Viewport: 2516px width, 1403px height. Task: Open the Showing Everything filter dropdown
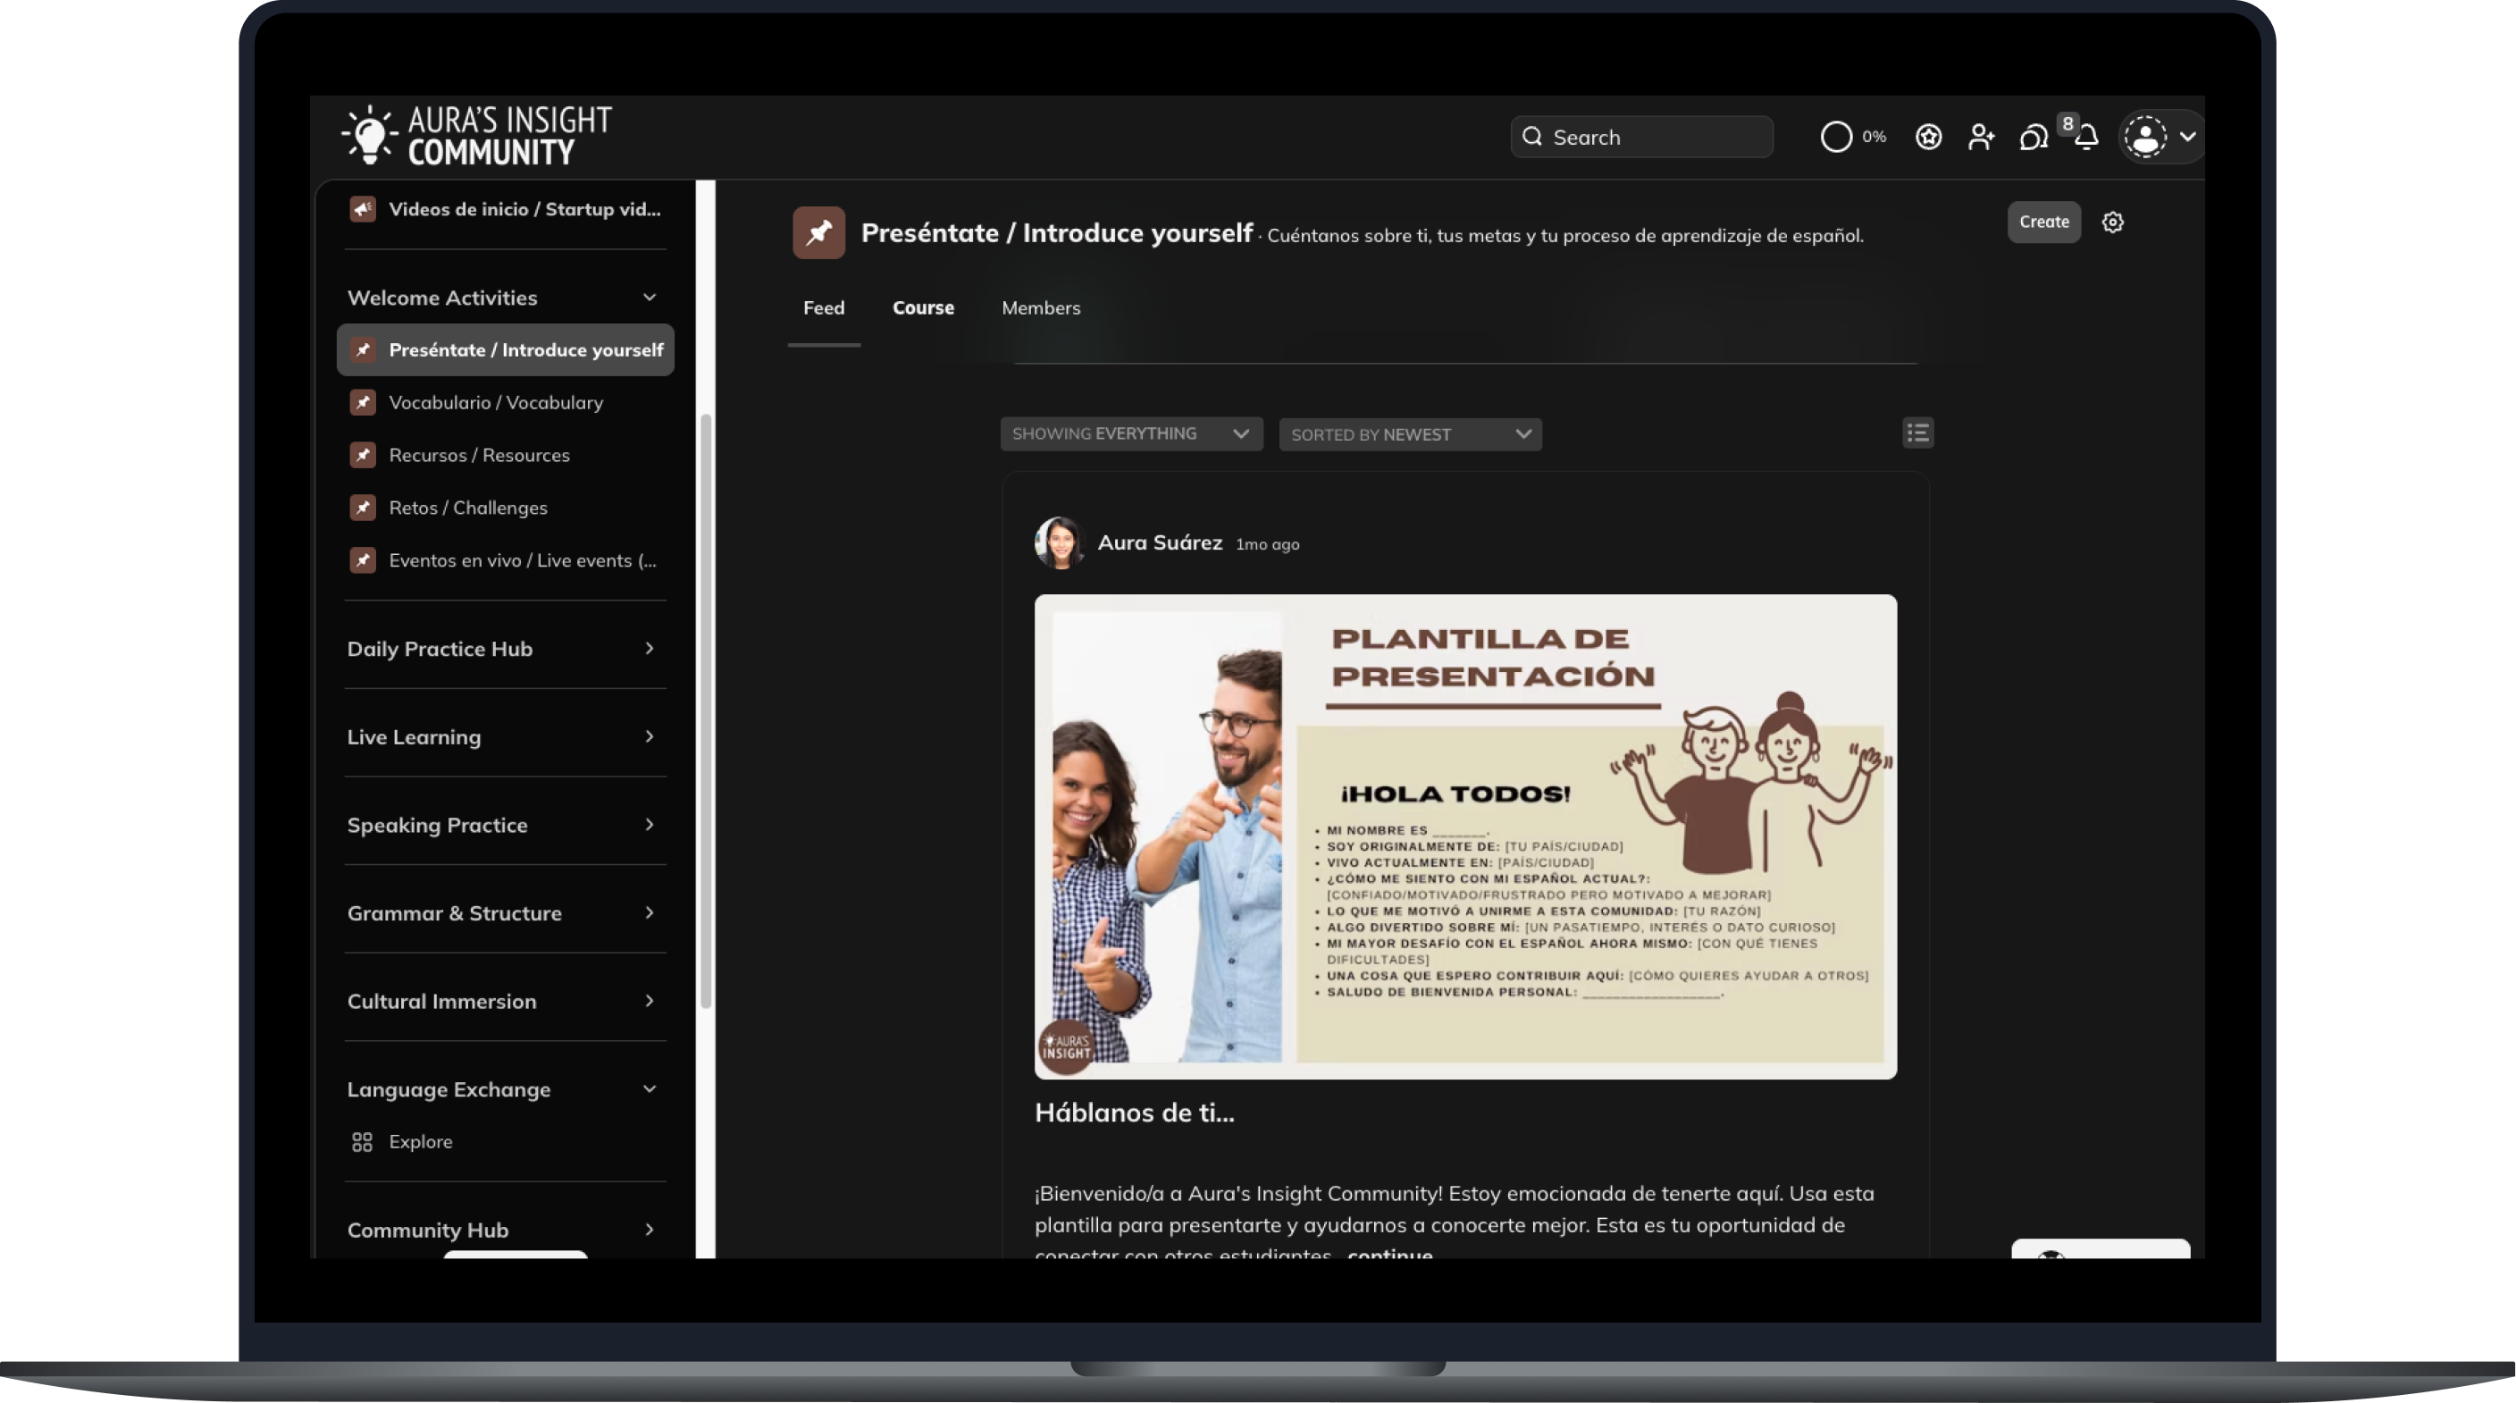pos(1130,433)
